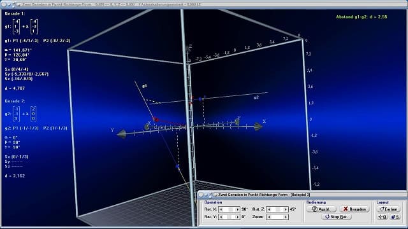Increase Rot. Z with its right arrow
Viewport: 408px width, 229px height.
(286, 209)
